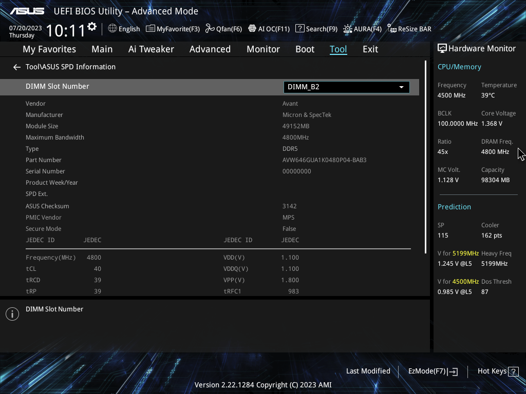
Task: Click AI OC(F11) label
Action: [x=274, y=29]
